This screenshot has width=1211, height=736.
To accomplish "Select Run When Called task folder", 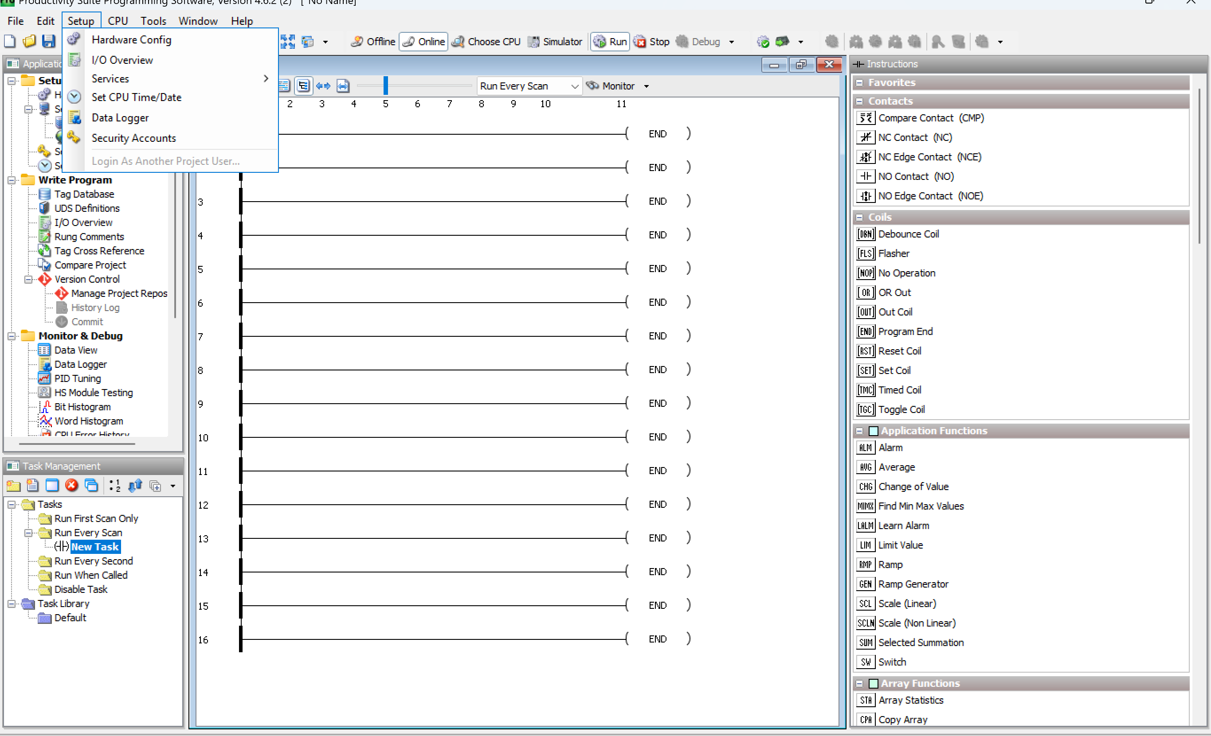I will 90,576.
